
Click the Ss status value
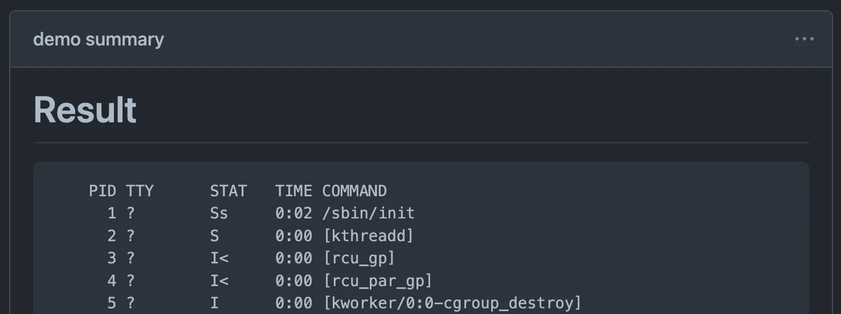(x=219, y=213)
